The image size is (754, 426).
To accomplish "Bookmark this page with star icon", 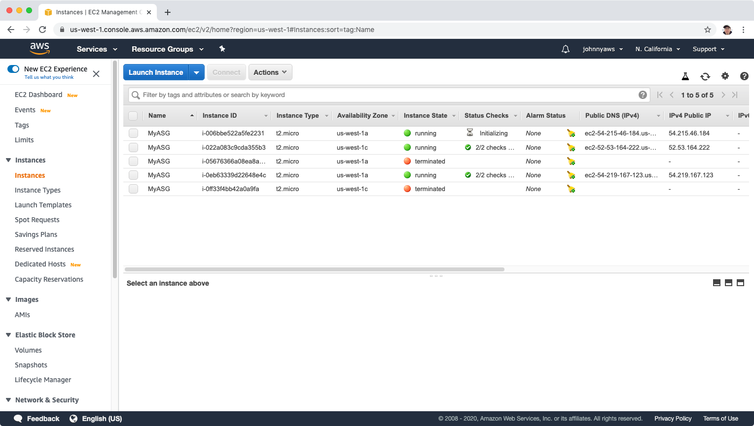I will tap(708, 30).
